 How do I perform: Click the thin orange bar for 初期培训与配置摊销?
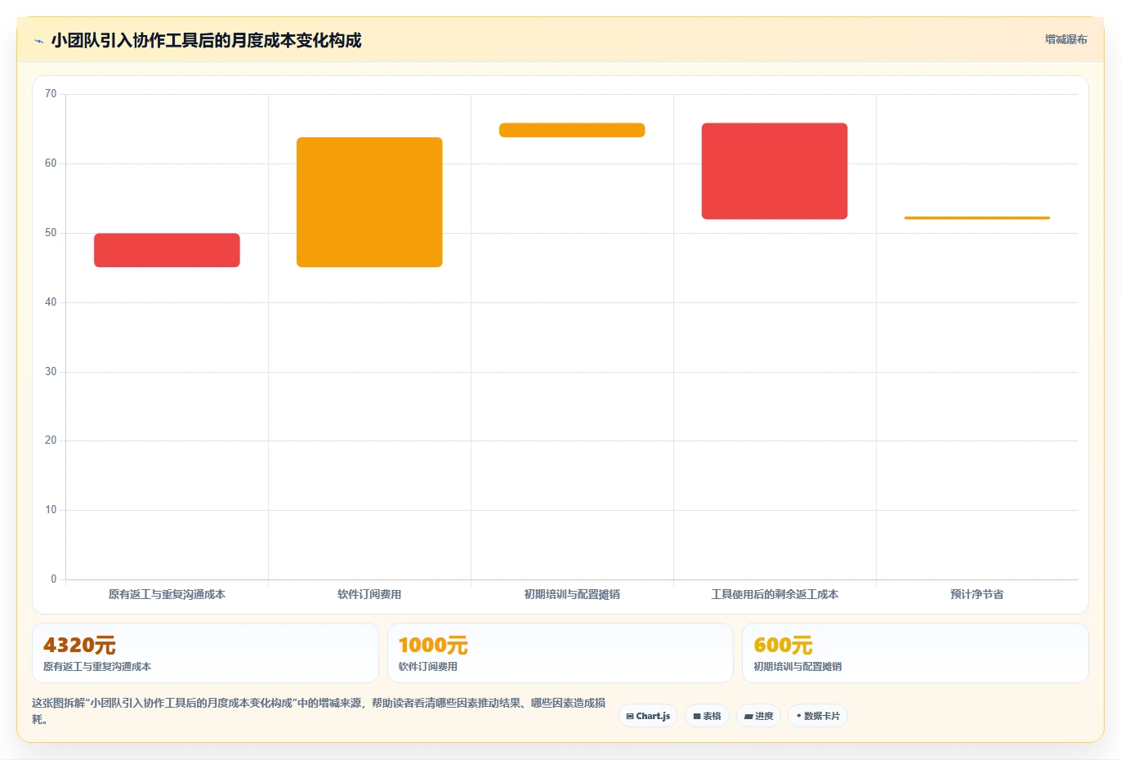pyautogui.click(x=572, y=130)
